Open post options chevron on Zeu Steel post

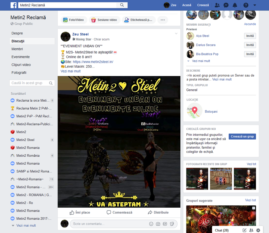coord(176,33)
